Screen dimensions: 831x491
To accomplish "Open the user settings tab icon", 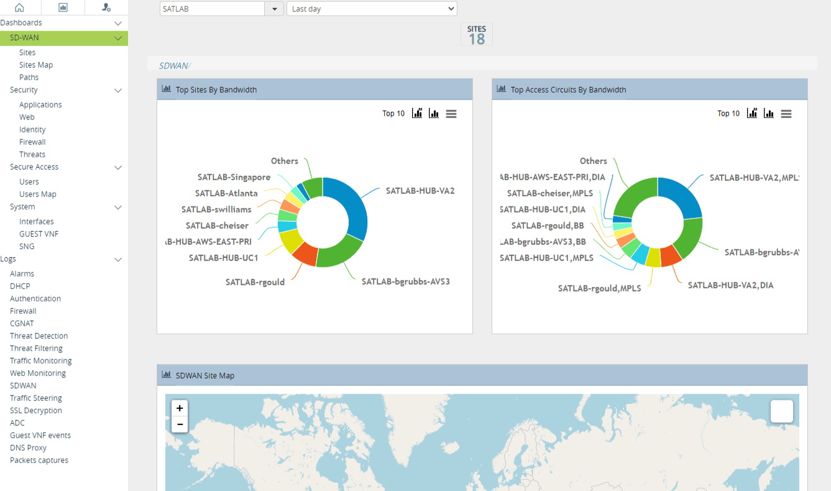I will [x=106, y=7].
